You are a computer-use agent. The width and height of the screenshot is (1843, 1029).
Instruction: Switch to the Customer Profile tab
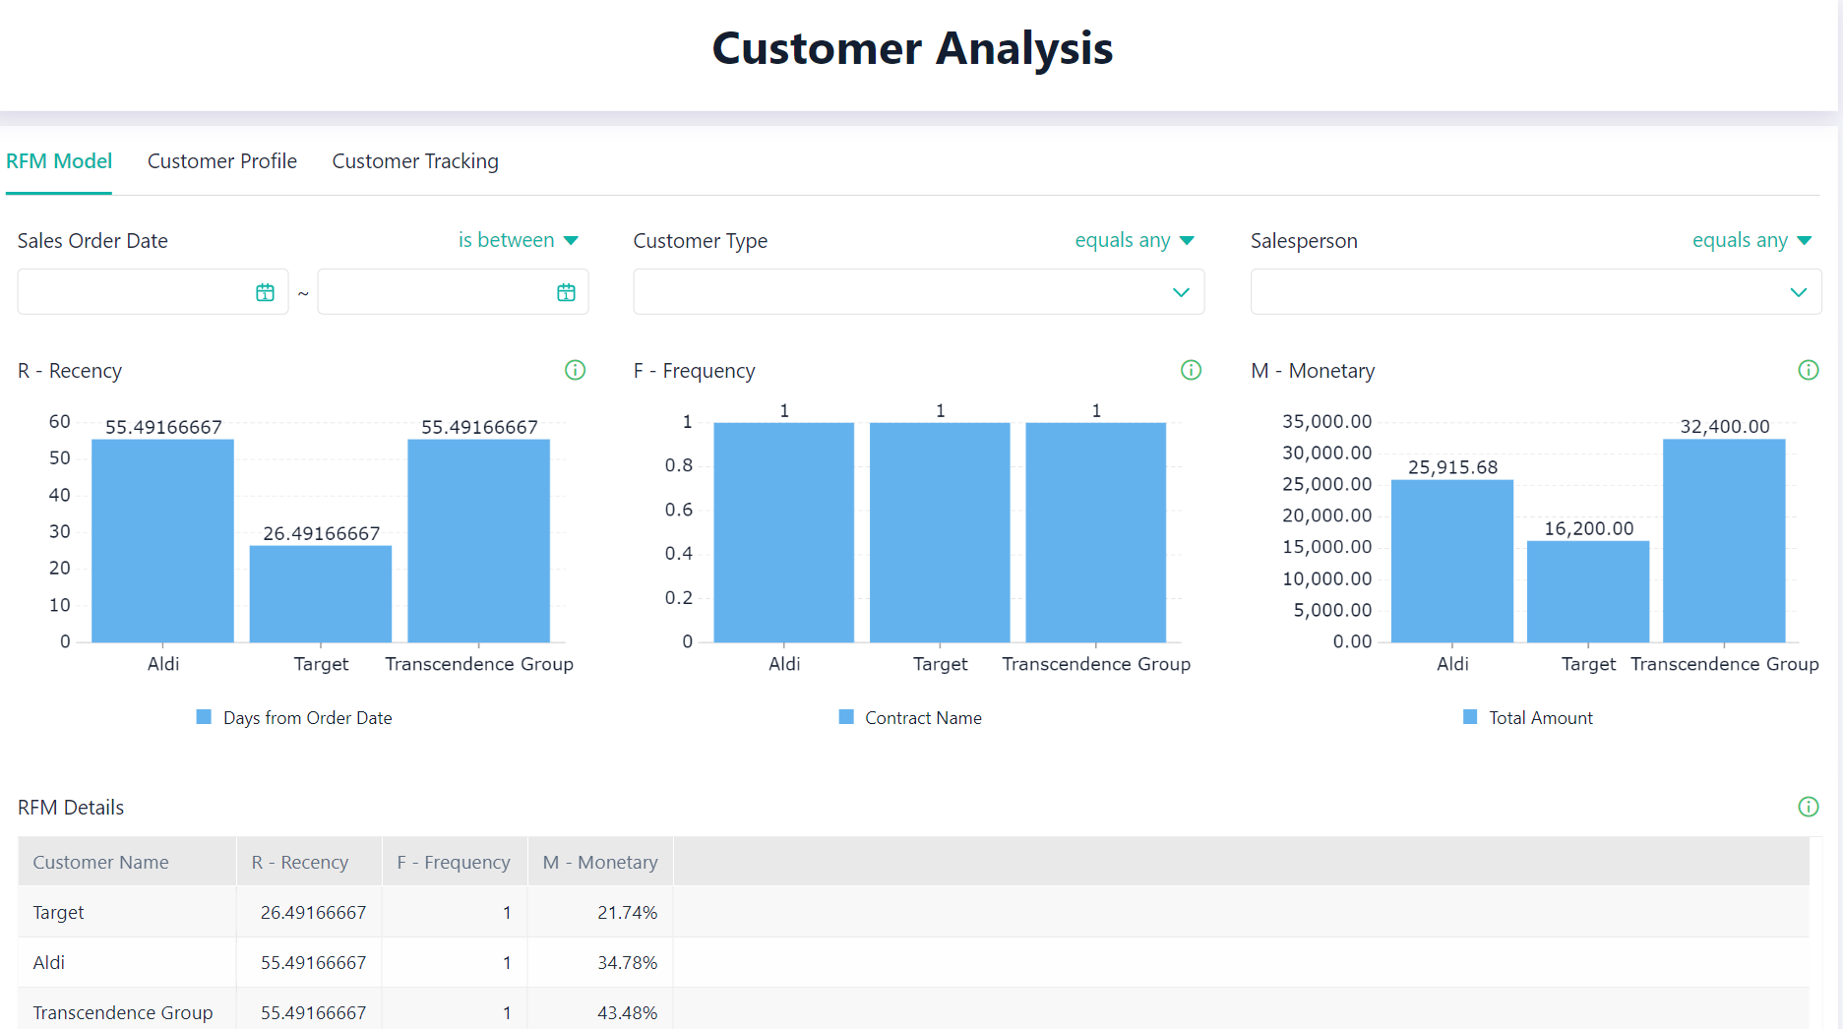[x=222, y=161]
